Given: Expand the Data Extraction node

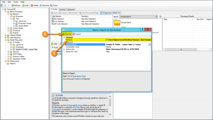Looking at the screenshot, I should [x=5, y=38].
